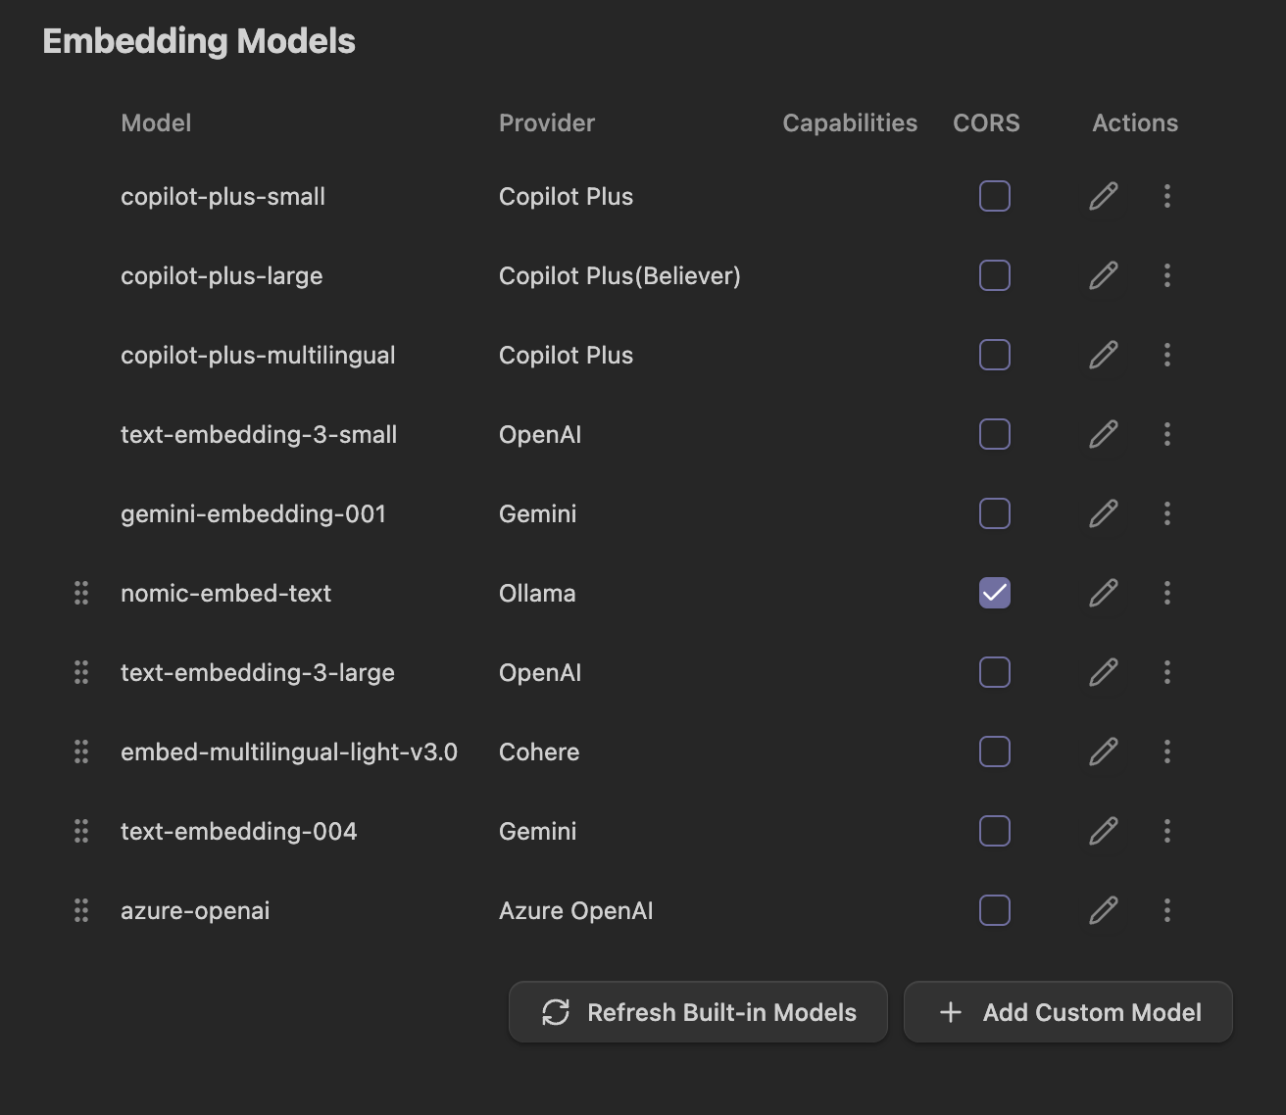Viewport: 1286px width, 1115px height.
Task: Add a custom embedding model
Action: 1067,1012
